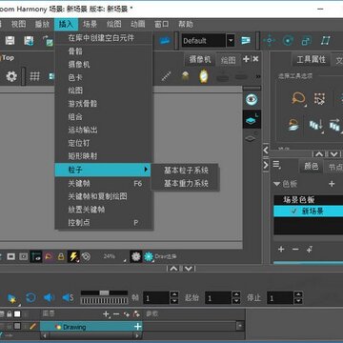The image size is (343, 343).
Task: Expand hidden camera toolbar items with chevrons
Action: pos(258,76)
